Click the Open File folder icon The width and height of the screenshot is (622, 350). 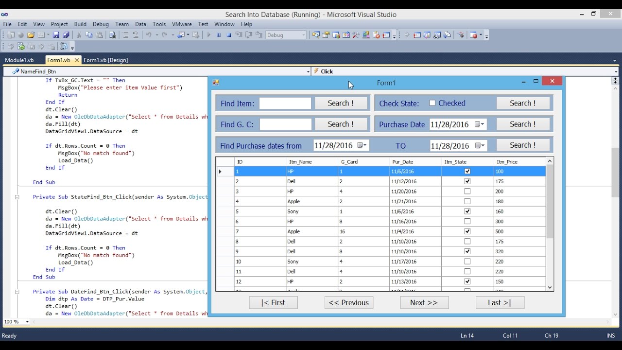tap(31, 35)
